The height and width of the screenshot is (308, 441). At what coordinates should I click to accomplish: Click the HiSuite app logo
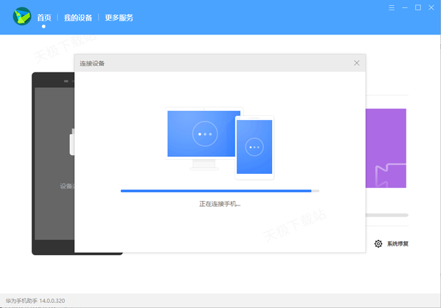(21, 16)
